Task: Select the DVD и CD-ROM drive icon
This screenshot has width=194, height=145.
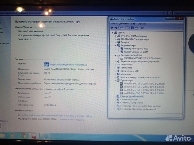Action: tap(119, 36)
